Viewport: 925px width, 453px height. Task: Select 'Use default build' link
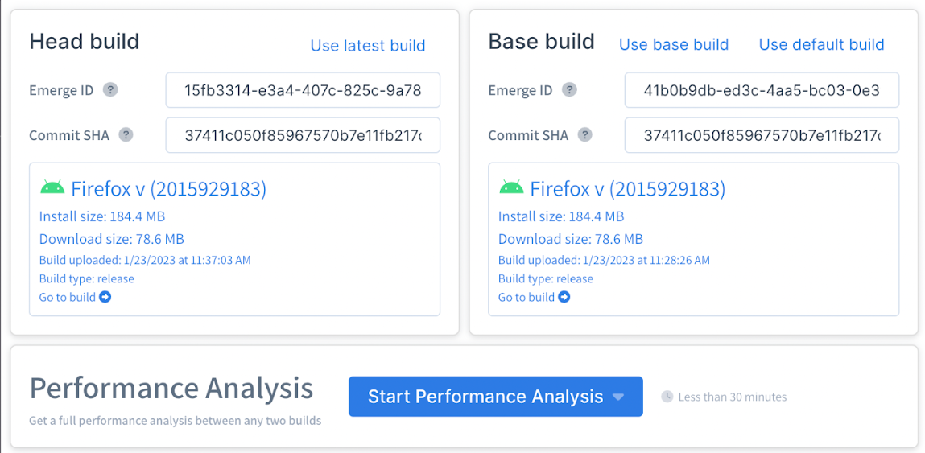point(821,45)
